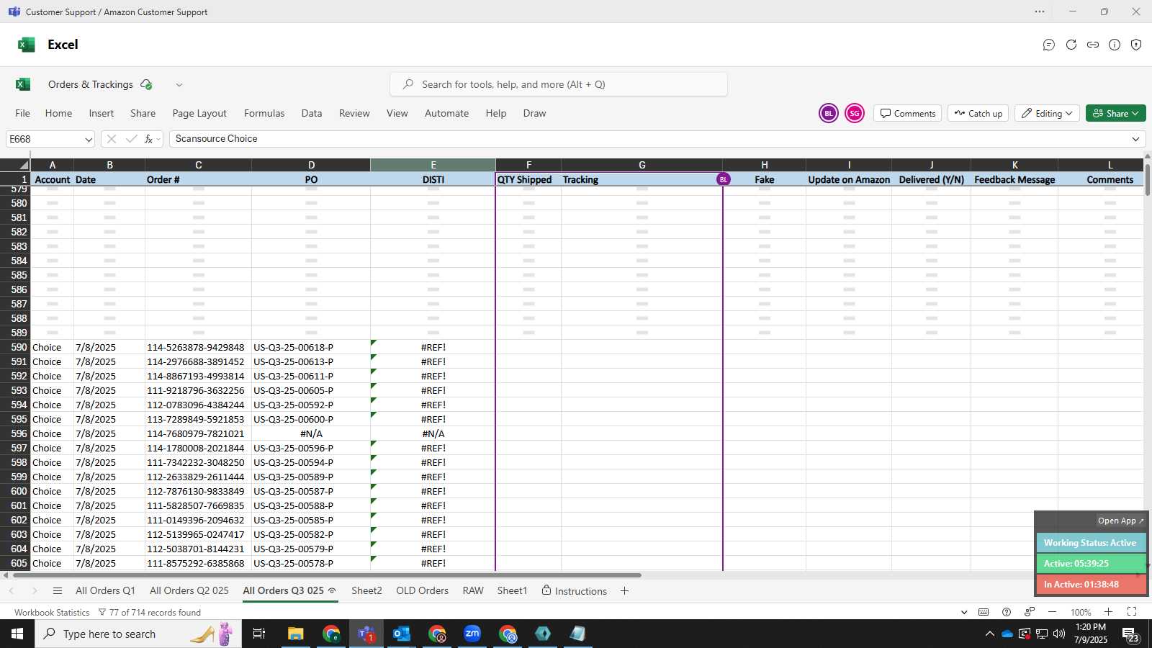This screenshot has height=648, width=1152.
Task: Open the Editing mode dropdown
Action: [x=1048, y=113]
